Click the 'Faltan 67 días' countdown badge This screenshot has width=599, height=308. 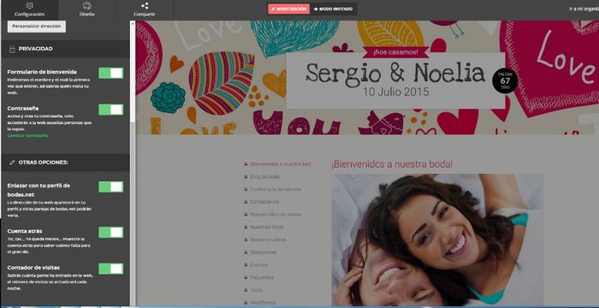[505, 80]
